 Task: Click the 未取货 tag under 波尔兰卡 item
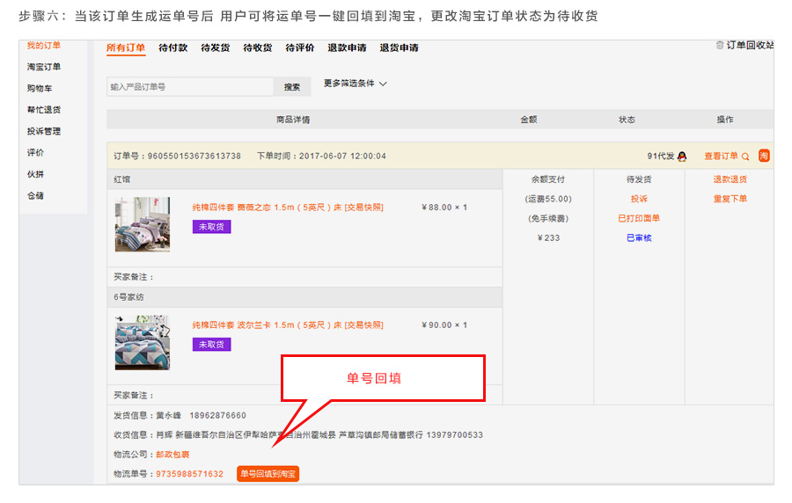point(211,345)
